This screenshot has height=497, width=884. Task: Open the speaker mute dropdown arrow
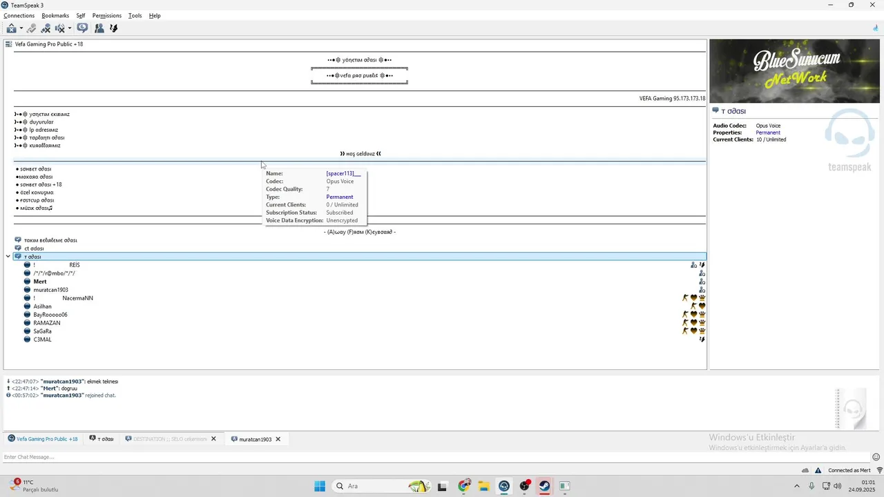(x=69, y=28)
